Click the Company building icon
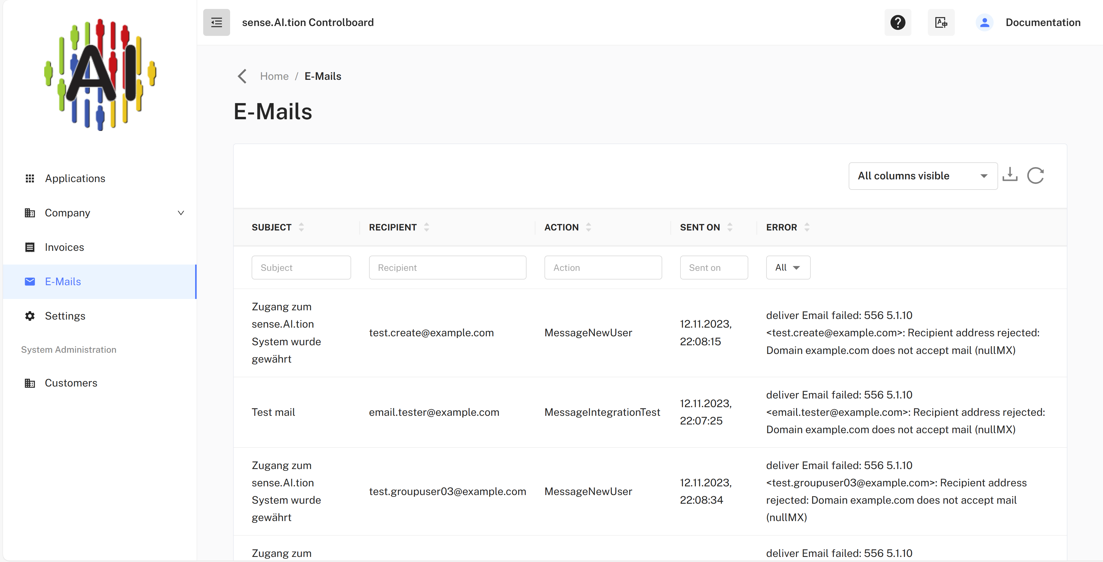Image resolution: width=1103 pixels, height=562 pixels. tap(30, 213)
